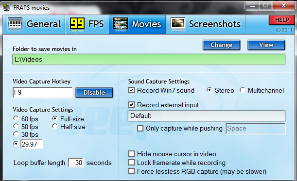297x181 pixels.
Task: Click View to open movies folder
Action: click(x=266, y=45)
